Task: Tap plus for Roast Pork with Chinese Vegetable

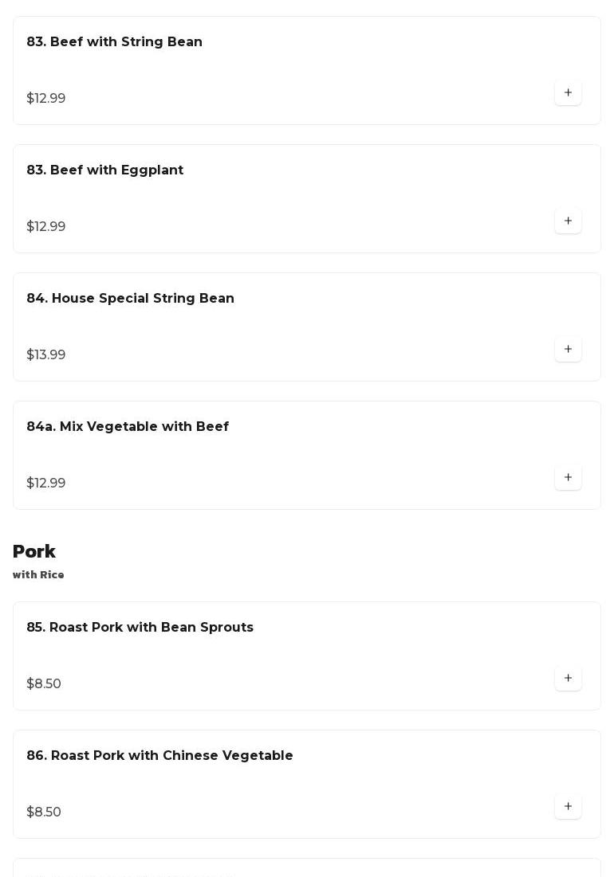Action: 568,806
